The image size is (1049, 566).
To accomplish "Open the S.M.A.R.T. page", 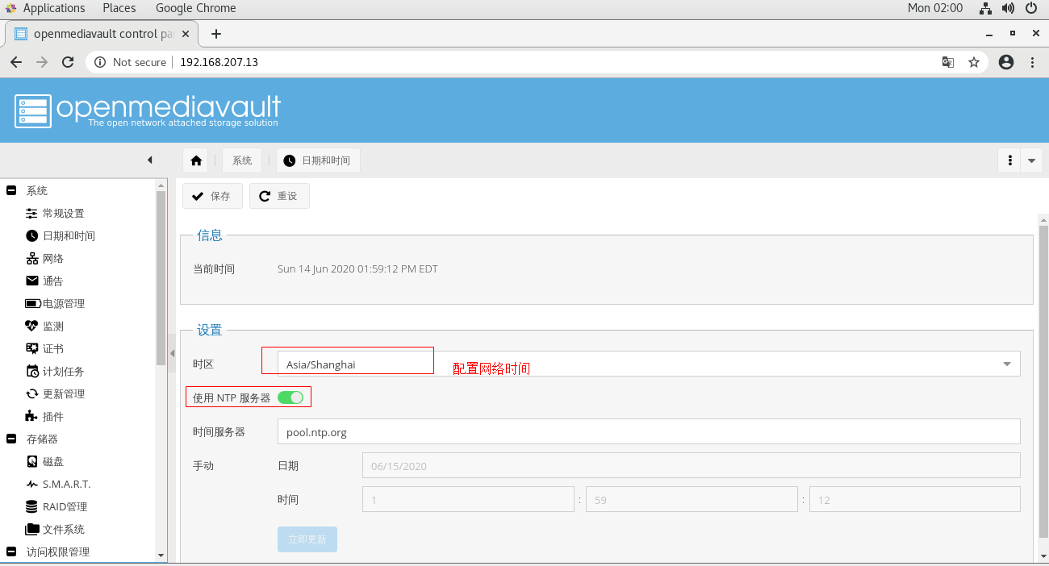I will tap(66, 485).
